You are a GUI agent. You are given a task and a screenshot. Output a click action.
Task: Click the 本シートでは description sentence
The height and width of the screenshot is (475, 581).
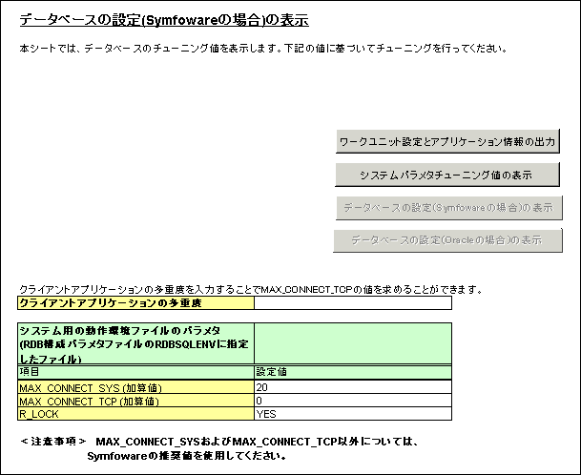[263, 48]
